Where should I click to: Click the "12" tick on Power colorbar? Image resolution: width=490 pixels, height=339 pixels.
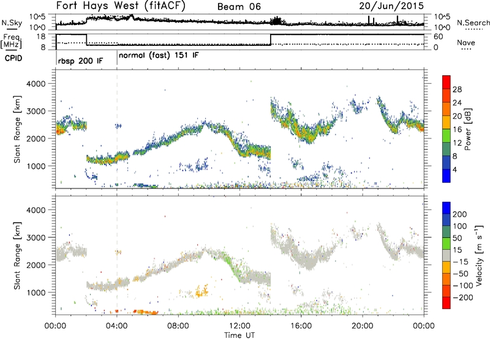[x=457, y=143]
